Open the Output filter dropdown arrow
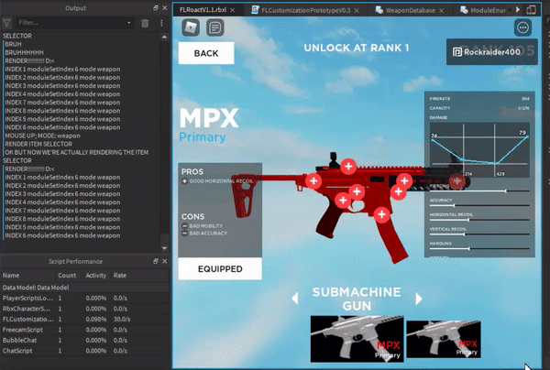The image size is (550, 370). click(x=128, y=23)
